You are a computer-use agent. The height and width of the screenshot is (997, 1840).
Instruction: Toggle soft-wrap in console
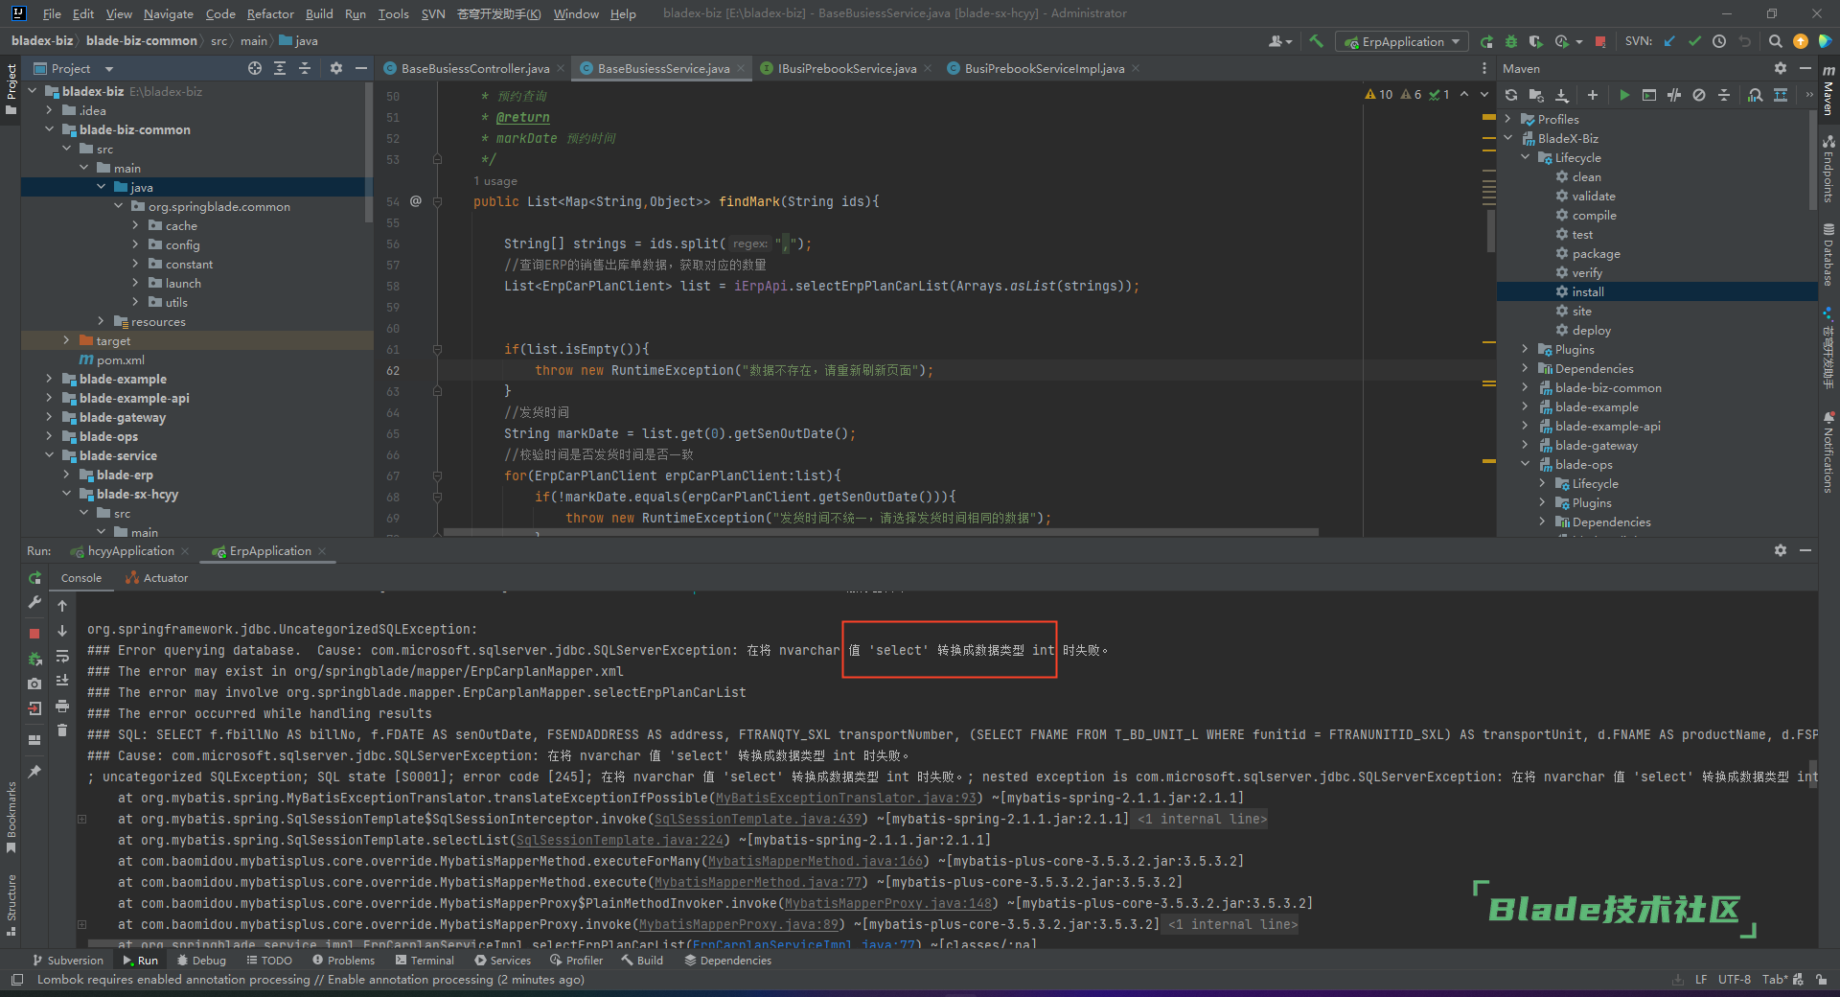tap(62, 656)
